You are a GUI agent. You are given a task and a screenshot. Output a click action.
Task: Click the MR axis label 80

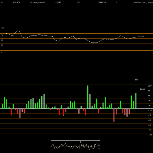(149, 91)
